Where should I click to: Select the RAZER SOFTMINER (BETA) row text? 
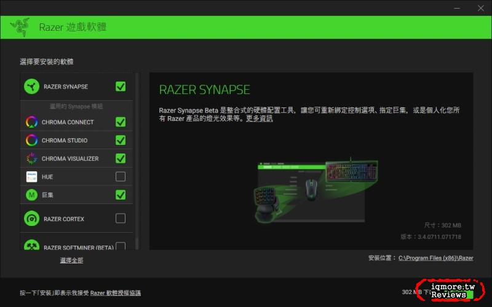79,247
